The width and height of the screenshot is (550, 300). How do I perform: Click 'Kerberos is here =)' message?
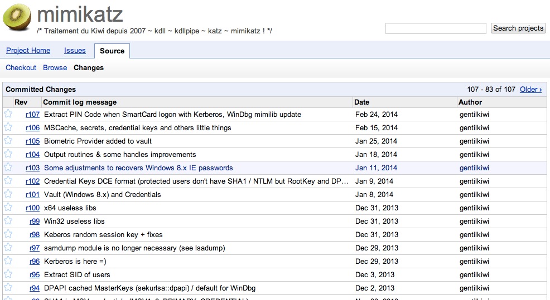click(x=75, y=261)
